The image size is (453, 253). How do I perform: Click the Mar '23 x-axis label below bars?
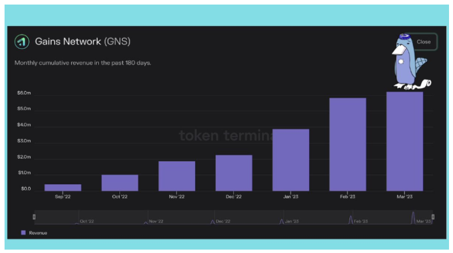(x=405, y=197)
